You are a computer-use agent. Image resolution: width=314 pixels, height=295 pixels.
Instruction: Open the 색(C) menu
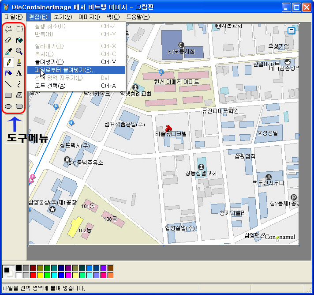(113, 17)
